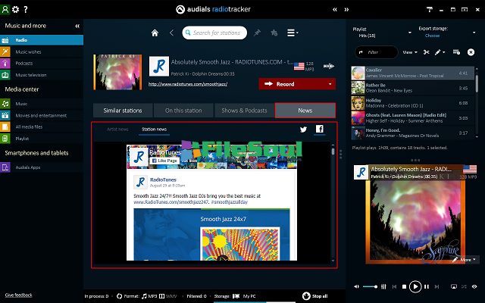
Task: Go to the radio home page icon
Action: point(155,33)
